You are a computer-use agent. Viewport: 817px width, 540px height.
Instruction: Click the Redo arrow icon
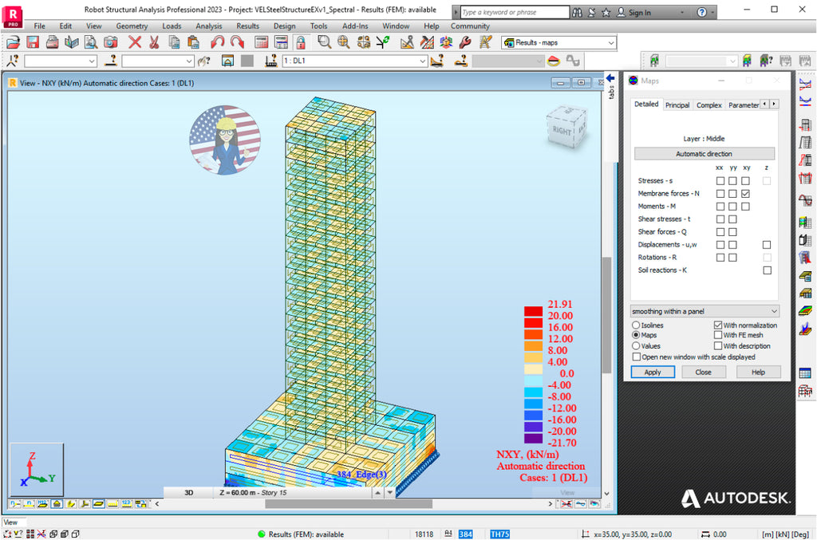(236, 41)
